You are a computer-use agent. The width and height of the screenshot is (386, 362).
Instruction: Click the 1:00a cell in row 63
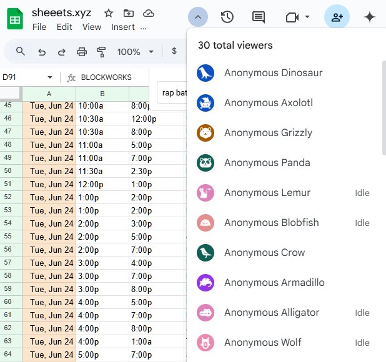coord(157,341)
